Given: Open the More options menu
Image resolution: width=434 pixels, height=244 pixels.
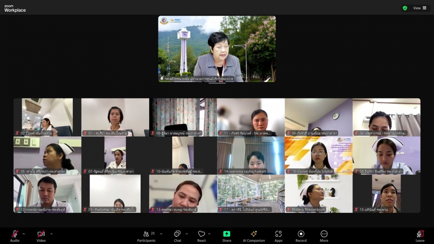Looking at the screenshot, I should click(x=324, y=234).
